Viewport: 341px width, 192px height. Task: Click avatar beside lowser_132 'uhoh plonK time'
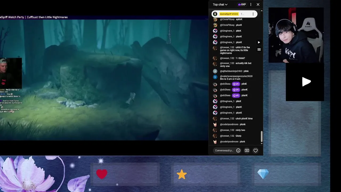[215, 119]
